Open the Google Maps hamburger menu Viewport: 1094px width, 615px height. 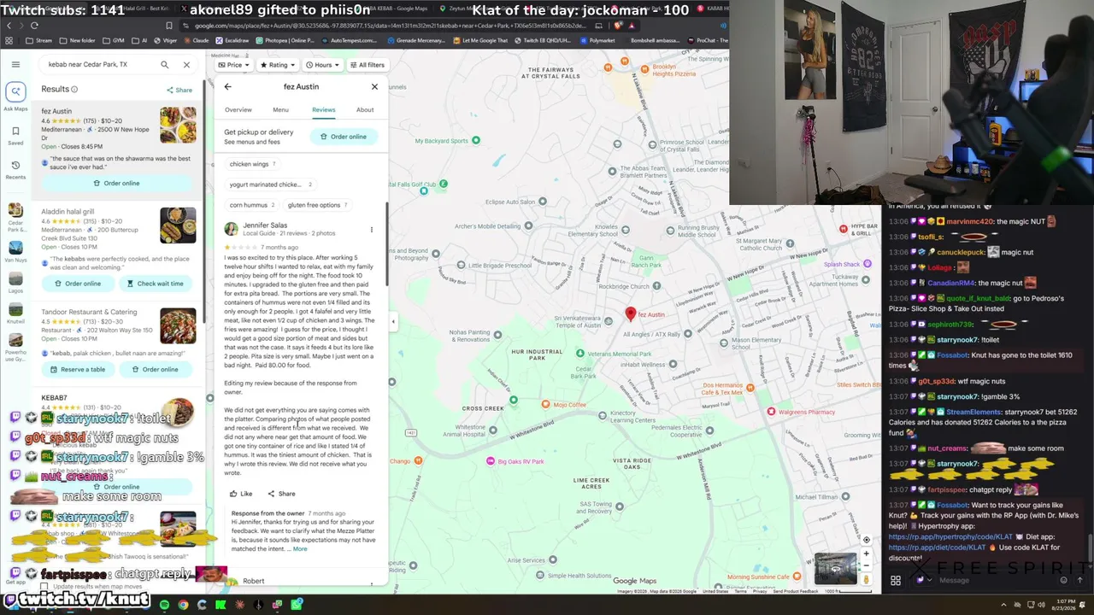point(15,65)
